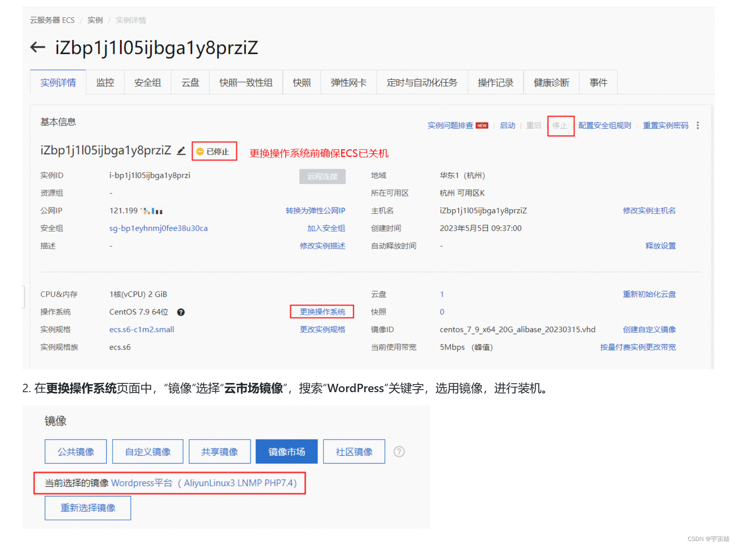The height and width of the screenshot is (546, 736).
Task: Select 修改实例主机名 link
Action: (649, 211)
